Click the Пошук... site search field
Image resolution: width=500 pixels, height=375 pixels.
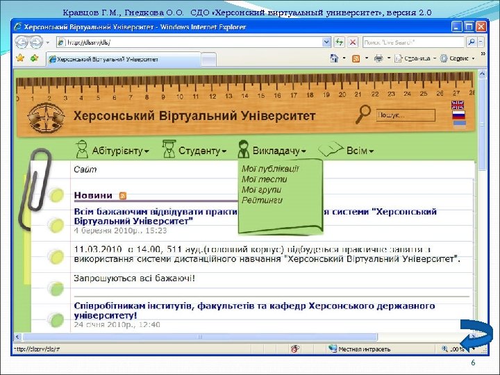[406, 115]
